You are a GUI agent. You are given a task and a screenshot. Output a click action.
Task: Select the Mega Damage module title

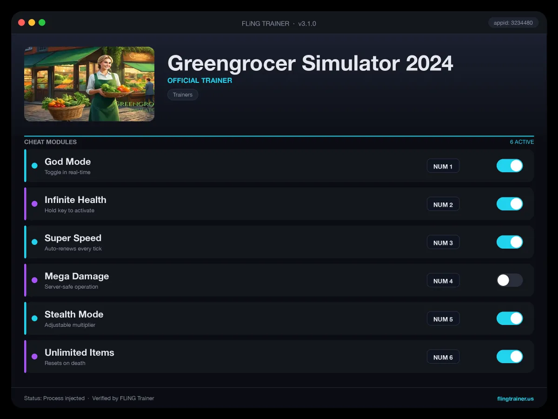click(77, 276)
